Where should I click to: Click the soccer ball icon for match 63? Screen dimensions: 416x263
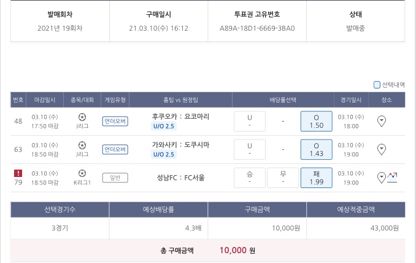coord(82,145)
